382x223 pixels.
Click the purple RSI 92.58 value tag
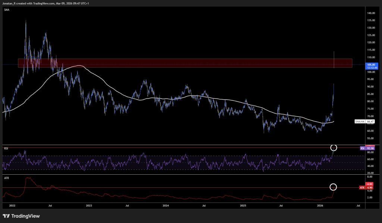(367, 148)
